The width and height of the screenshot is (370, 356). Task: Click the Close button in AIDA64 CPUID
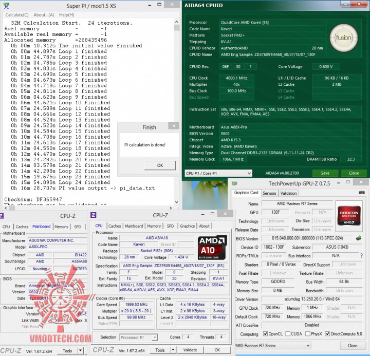pyautogui.click(x=354, y=173)
